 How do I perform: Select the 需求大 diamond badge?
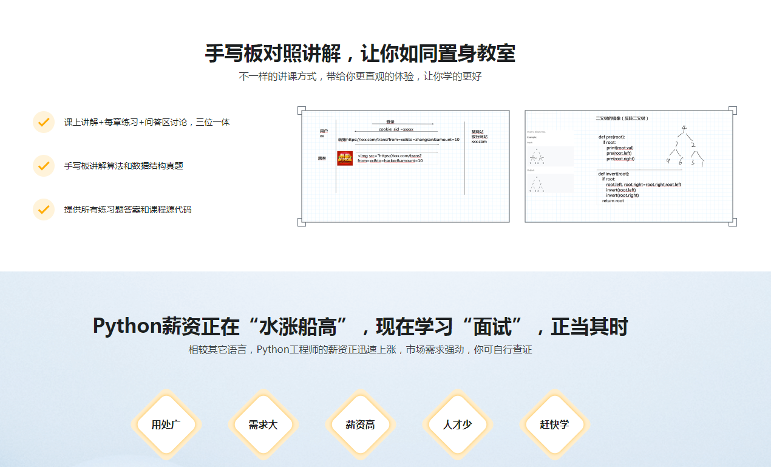pos(263,425)
